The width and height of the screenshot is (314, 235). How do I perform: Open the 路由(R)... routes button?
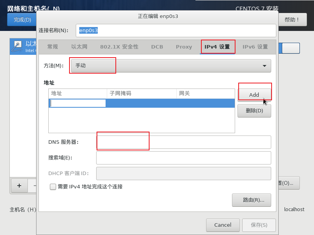[x=252, y=200]
